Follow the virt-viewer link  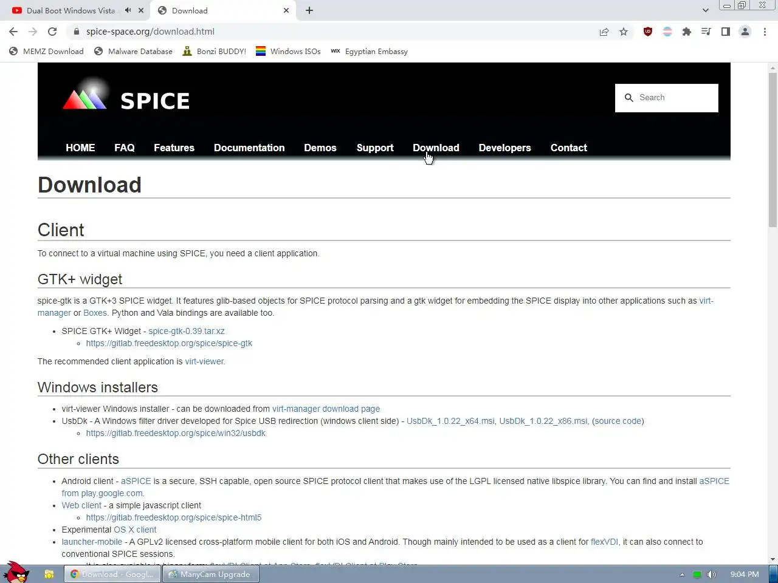point(204,361)
